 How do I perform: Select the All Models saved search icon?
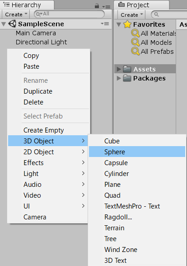135,42
